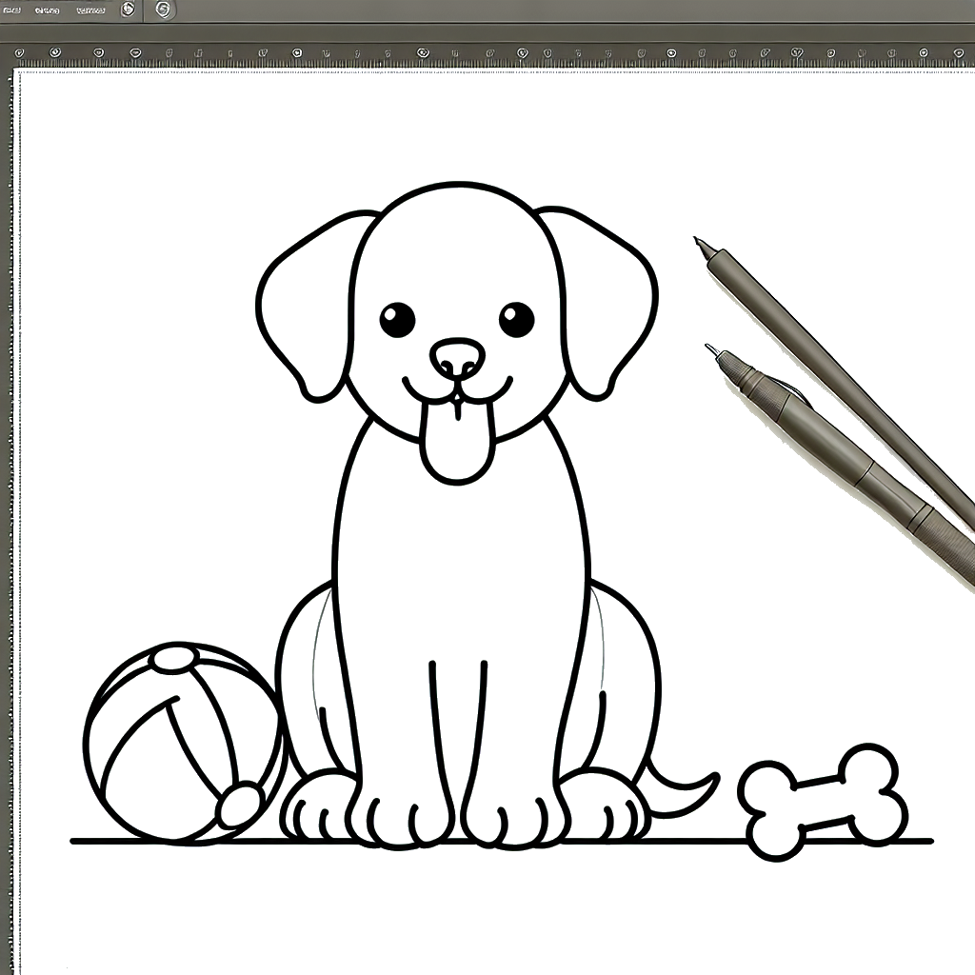
Task: Open the second menu in the top bar
Action: pyautogui.click(x=46, y=10)
